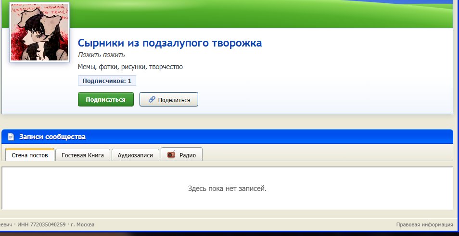The image size is (459, 236).
Task: Open the Гостевая Книга tab
Action: [x=83, y=155]
